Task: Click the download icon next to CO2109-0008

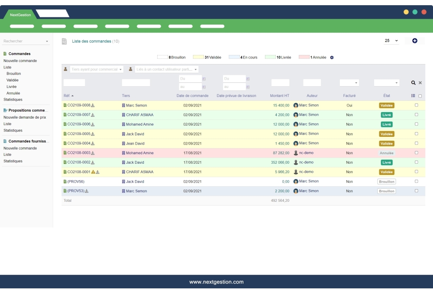Action: (x=93, y=105)
